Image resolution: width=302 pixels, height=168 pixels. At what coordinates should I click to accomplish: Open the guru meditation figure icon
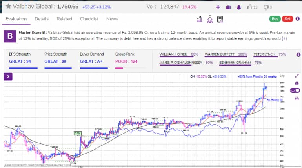[x=210, y=19]
